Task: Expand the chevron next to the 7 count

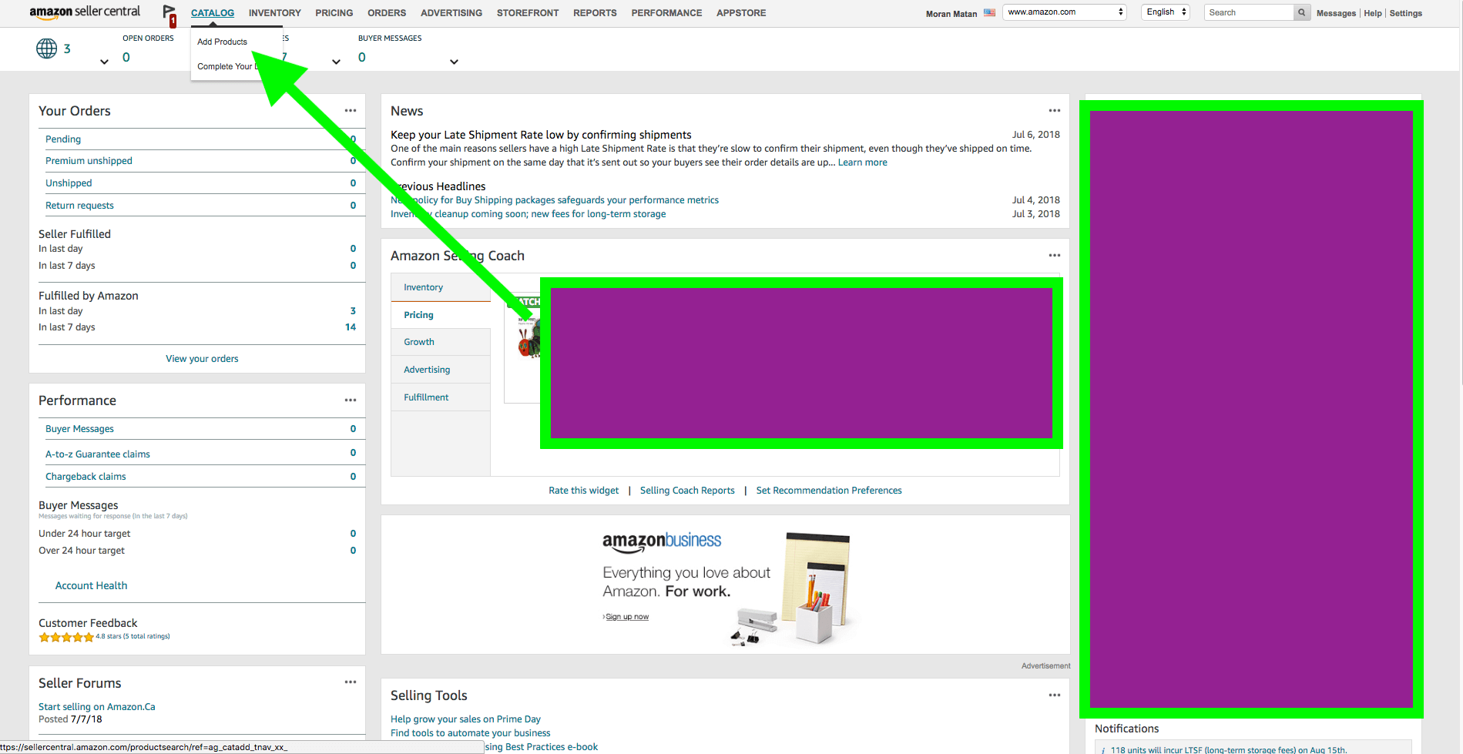Action: [336, 62]
